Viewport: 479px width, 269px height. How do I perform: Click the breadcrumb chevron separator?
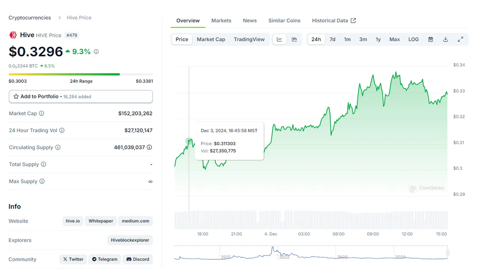click(x=60, y=18)
